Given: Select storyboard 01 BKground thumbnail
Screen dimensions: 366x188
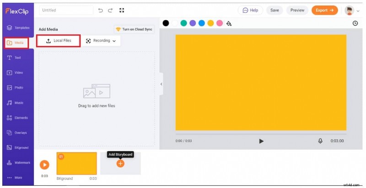Looking at the screenshot, I should tap(76, 163).
